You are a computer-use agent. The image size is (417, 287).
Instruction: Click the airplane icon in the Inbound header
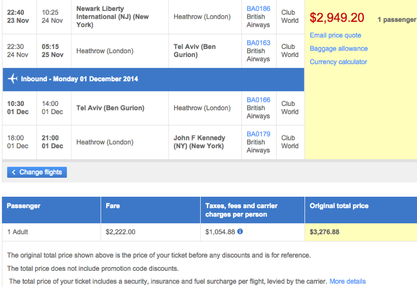[x=13, y=79]
